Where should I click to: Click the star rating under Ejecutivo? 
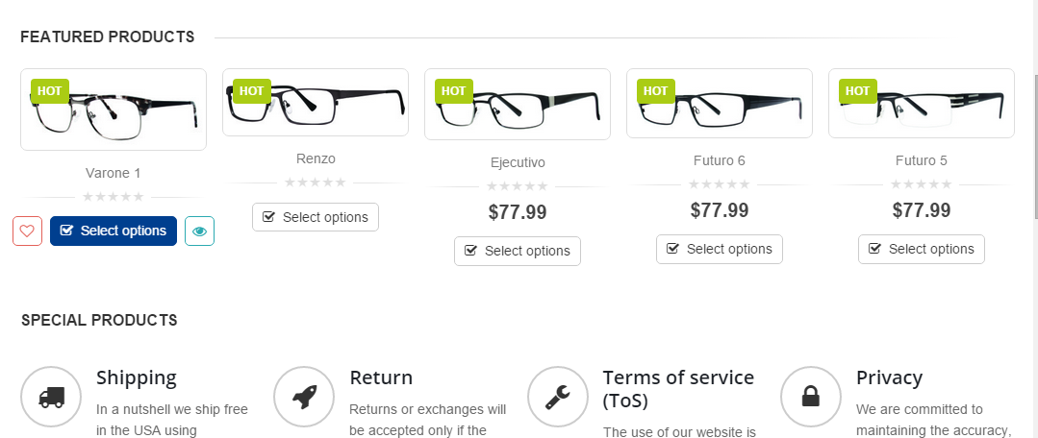[518, 186]
